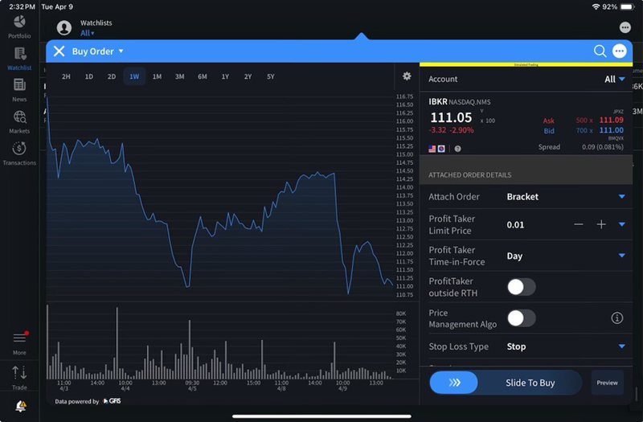Open the Trade arrows icon
Screen dimensions: 643x422
point(19,372)
